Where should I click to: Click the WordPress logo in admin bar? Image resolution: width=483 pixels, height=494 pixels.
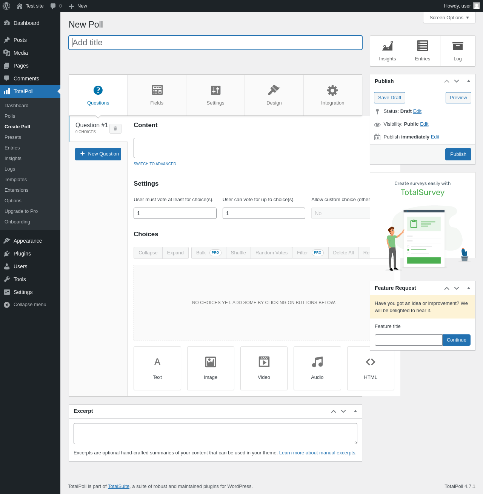[6, 6]
